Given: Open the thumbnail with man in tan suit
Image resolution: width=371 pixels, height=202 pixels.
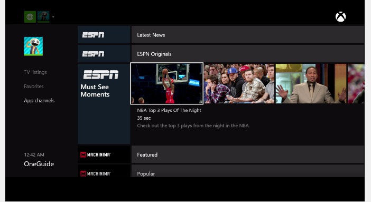Looking at the screenshot, I should [x=311, y=83].
